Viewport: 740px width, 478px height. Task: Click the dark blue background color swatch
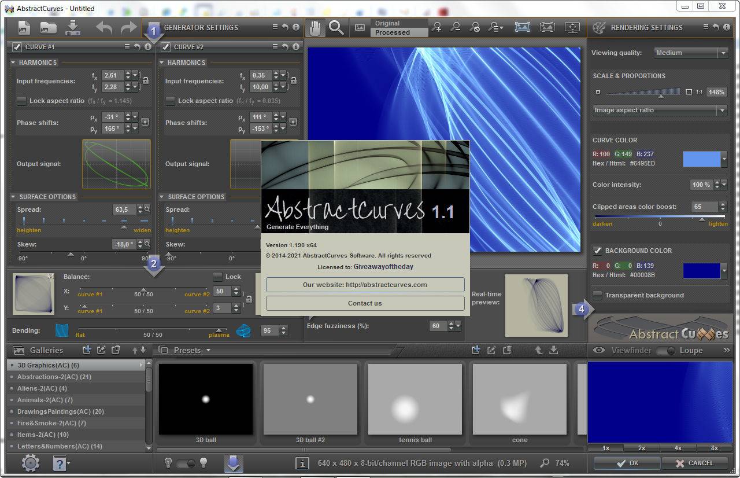(701, 270)
